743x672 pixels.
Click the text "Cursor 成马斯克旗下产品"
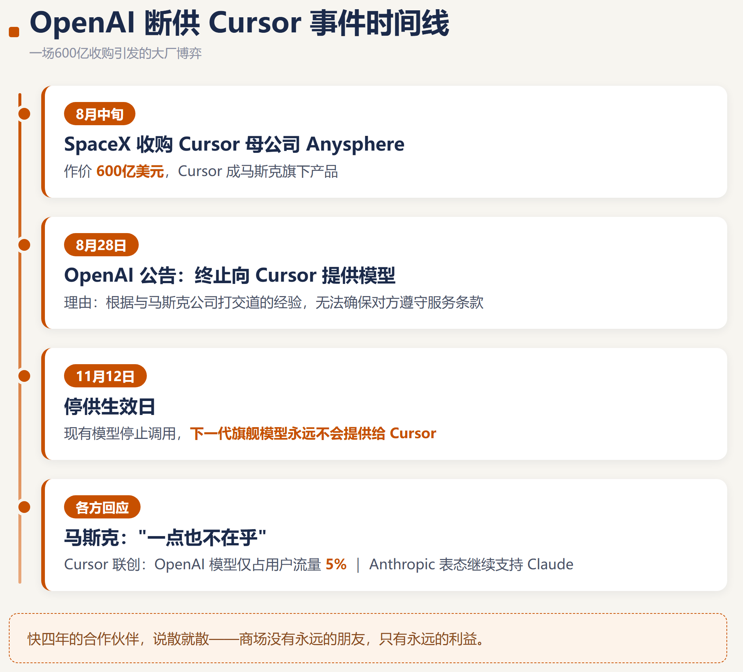[258, 172]
